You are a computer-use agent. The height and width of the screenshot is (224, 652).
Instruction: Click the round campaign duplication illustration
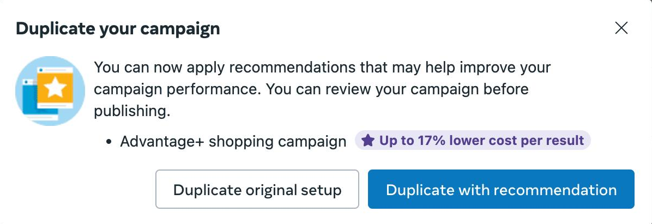pyautogui.click(x=50, y=90)
